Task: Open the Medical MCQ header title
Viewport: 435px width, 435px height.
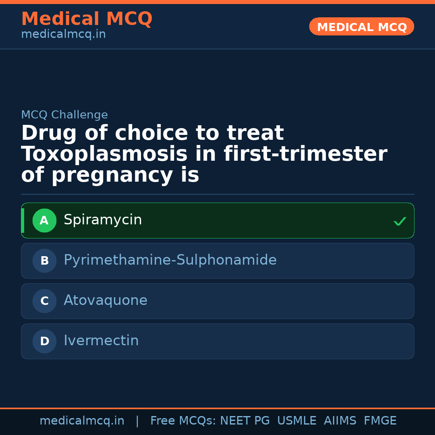Action: (x=87, y=19)
